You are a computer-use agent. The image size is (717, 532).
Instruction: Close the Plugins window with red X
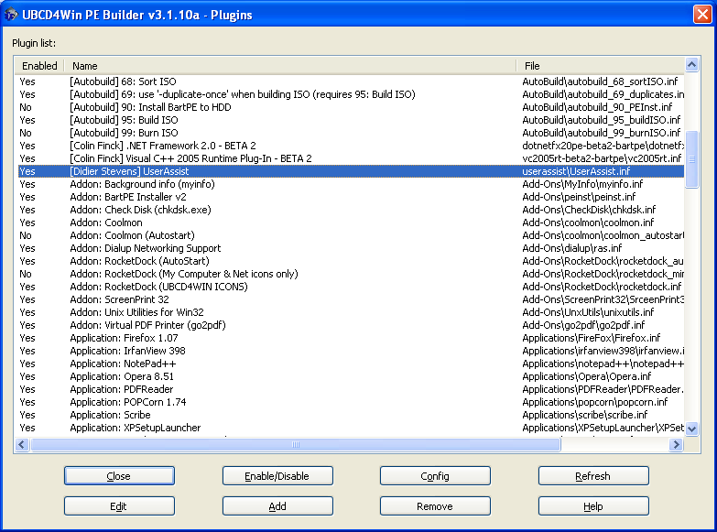point(702,14)
